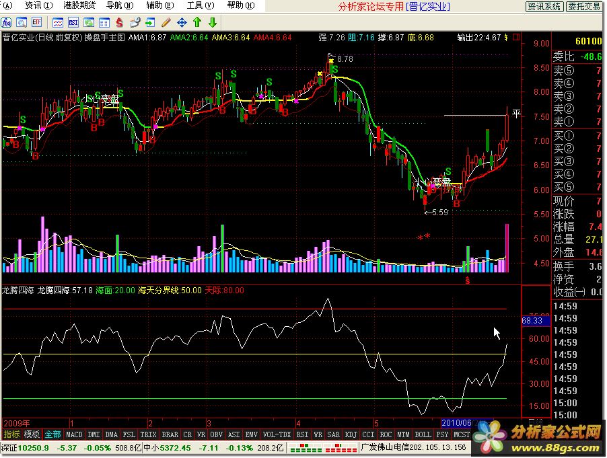Select the CCI indicator tab
The image size is (607, 458).
pos(369,434)
